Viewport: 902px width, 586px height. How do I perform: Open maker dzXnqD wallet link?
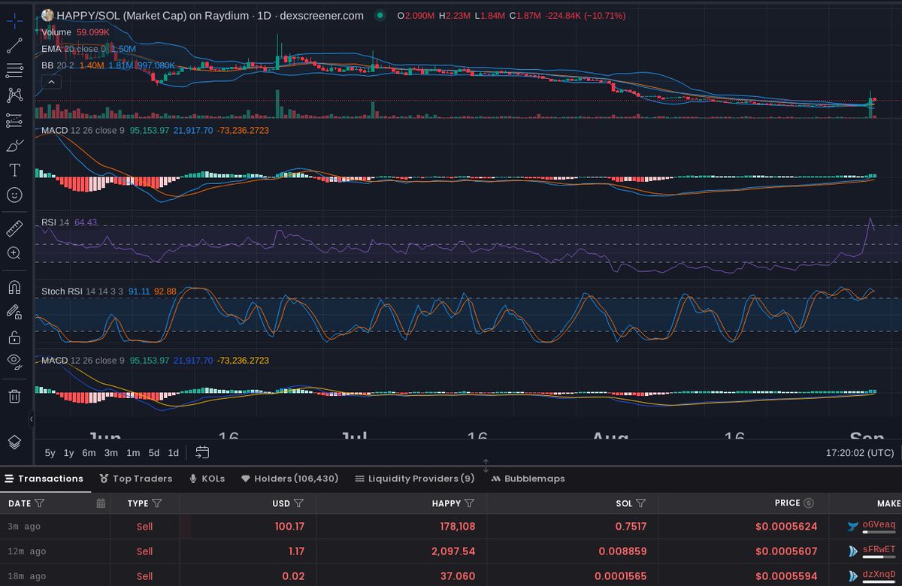pos(879,575)
